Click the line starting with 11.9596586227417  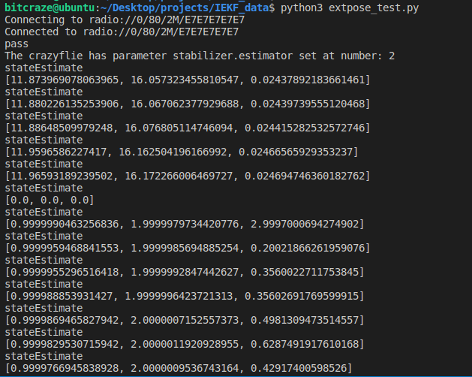click(181, 152)
